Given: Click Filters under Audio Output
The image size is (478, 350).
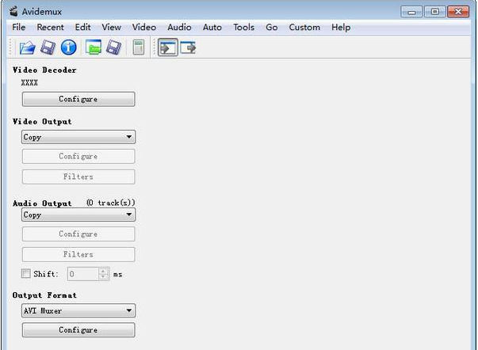Looking at the screenshot, I should (x=78, y=254).
